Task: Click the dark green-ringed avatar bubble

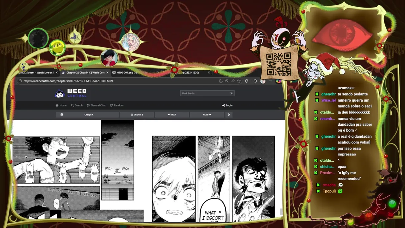Action: pyautogui.click(x=38, y=38)
